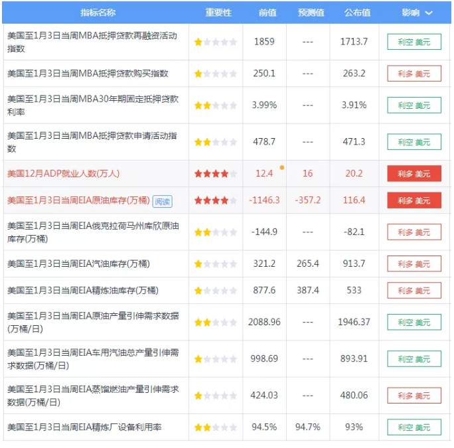
Task: Select indicator name MBA30年期固定抵押贷款利率
Action: [93, 106]
